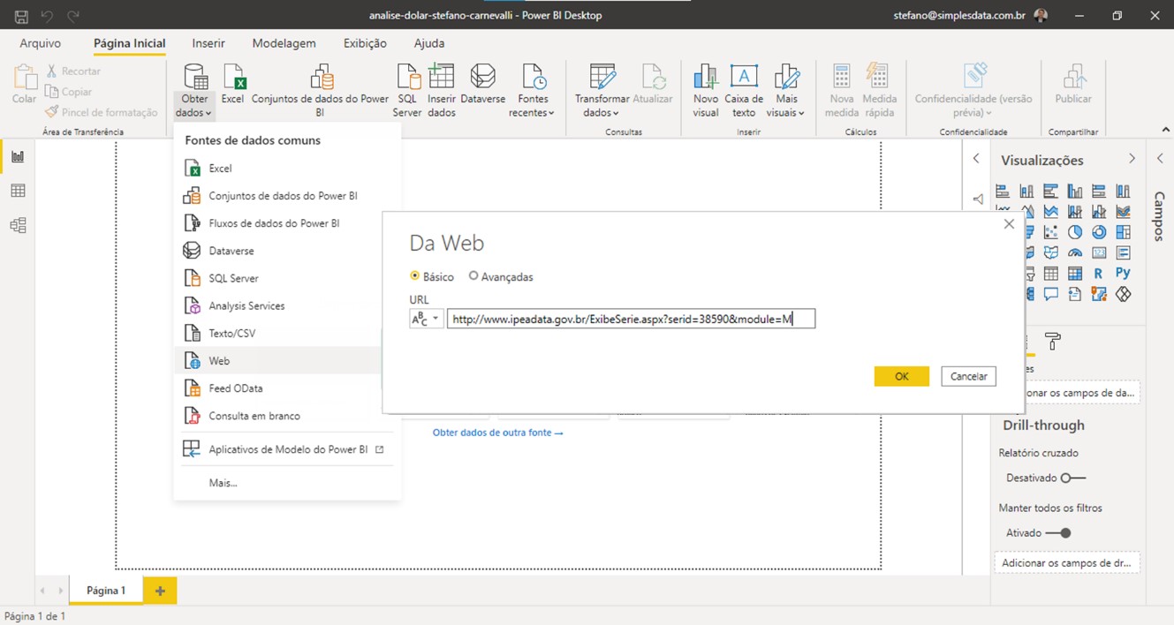The image size is (1174, 625).
Task: Toggle the Relatório cruzado switch
Action: [x=1072, y=478]
